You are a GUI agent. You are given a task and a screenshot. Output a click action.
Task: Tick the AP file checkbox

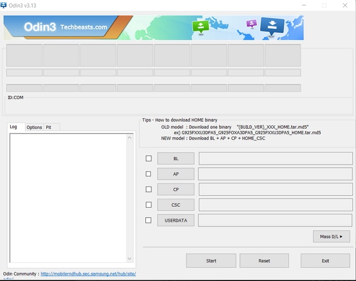tap(149, 174)
